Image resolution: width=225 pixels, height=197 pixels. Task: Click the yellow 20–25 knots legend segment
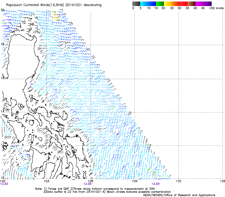168,4
